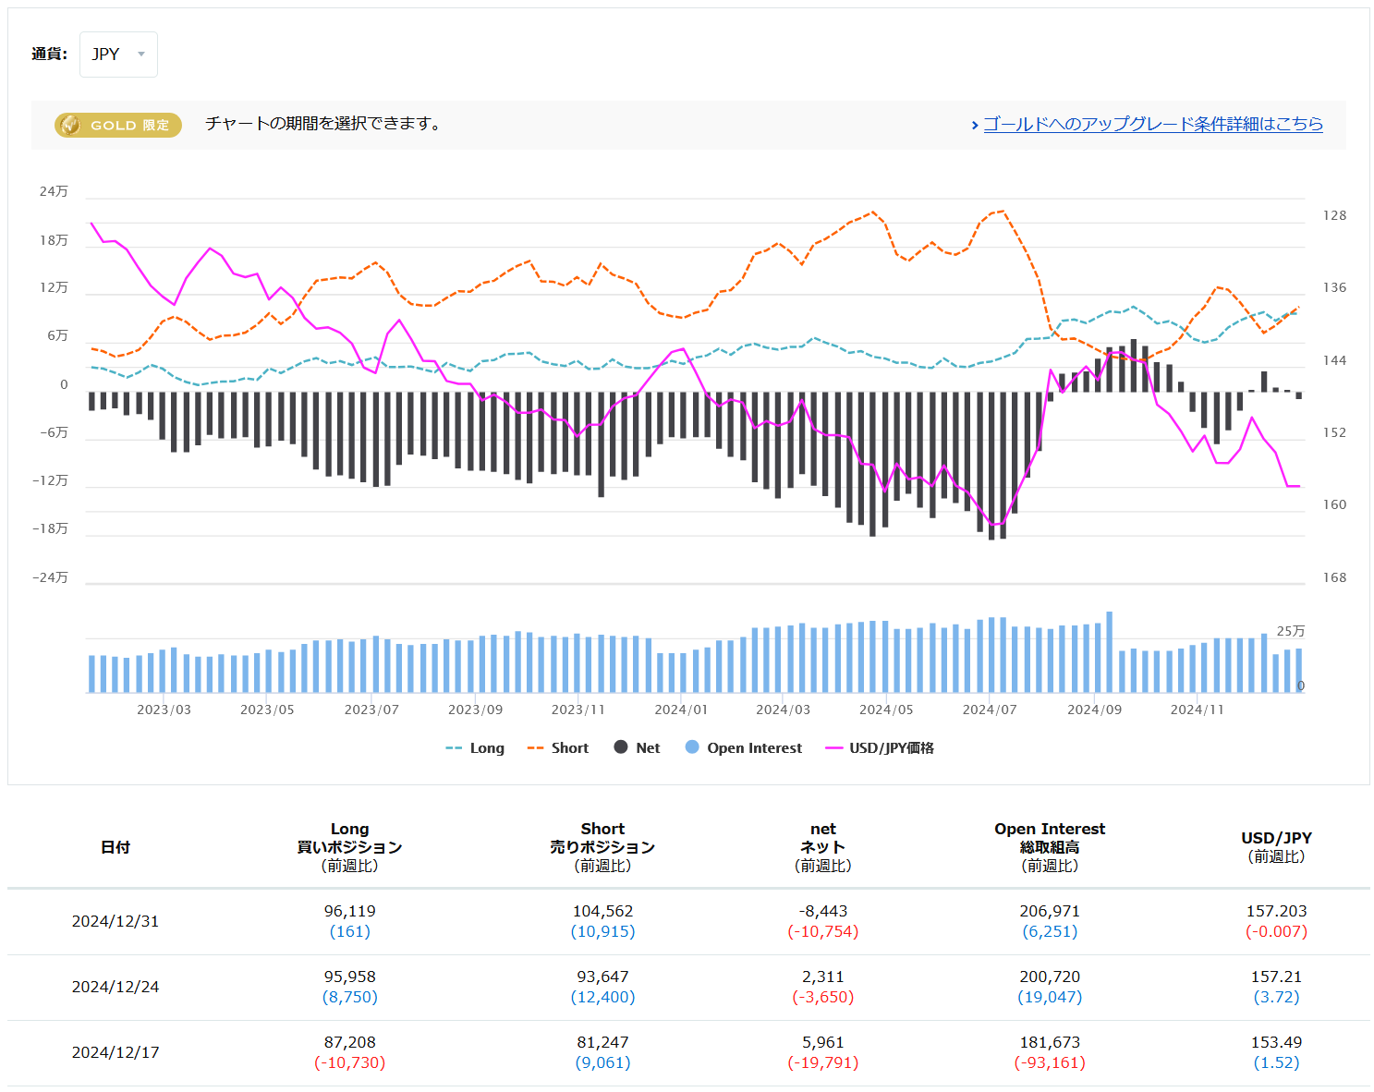Open the JPY currency dropdown
Viewport: 1374px width, 1092px height.
[117, 55]
